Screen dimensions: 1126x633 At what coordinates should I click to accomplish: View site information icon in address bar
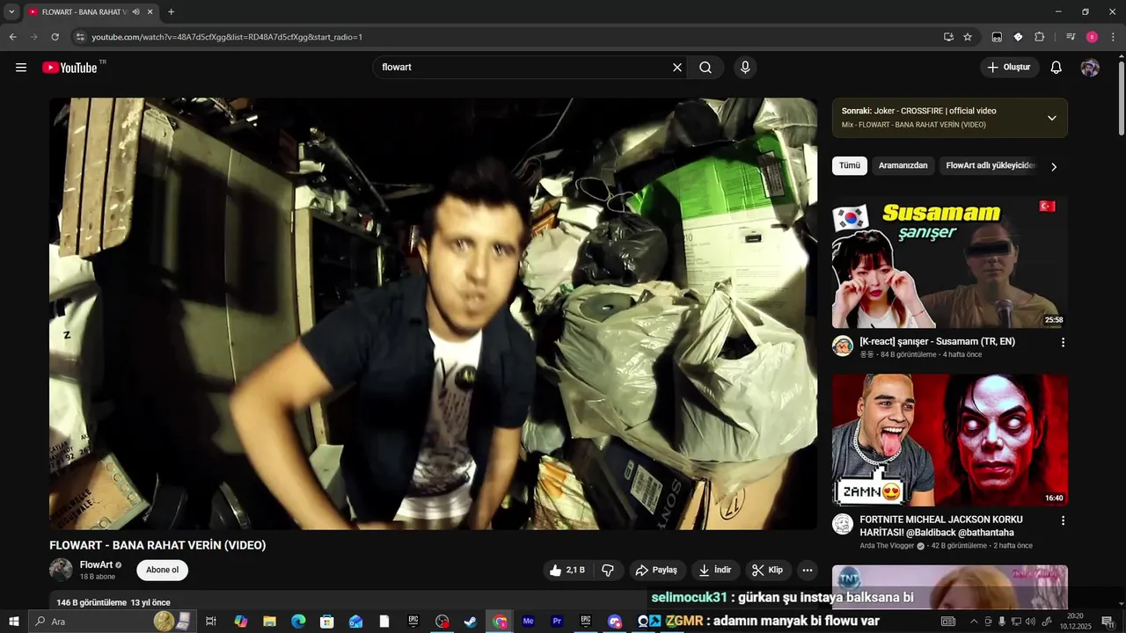pyautogui.click(x=80, y=37)
